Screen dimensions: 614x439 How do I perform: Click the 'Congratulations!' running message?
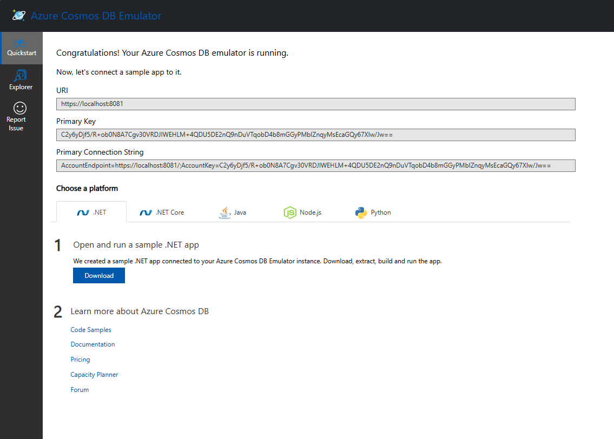point(172,53)
